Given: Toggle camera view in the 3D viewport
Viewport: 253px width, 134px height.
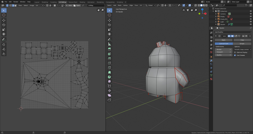Looking at the screenshot, I should coord(188,10).
